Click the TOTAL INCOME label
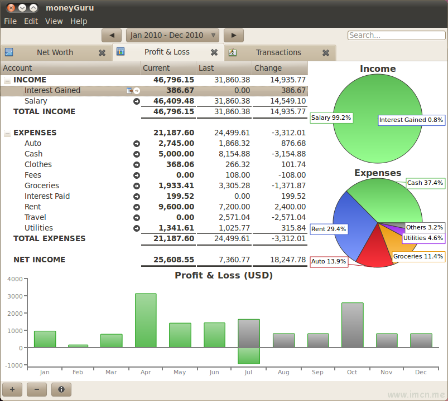Image resolution: width=448 pixels, height=401 pixels. coord(44,111)
